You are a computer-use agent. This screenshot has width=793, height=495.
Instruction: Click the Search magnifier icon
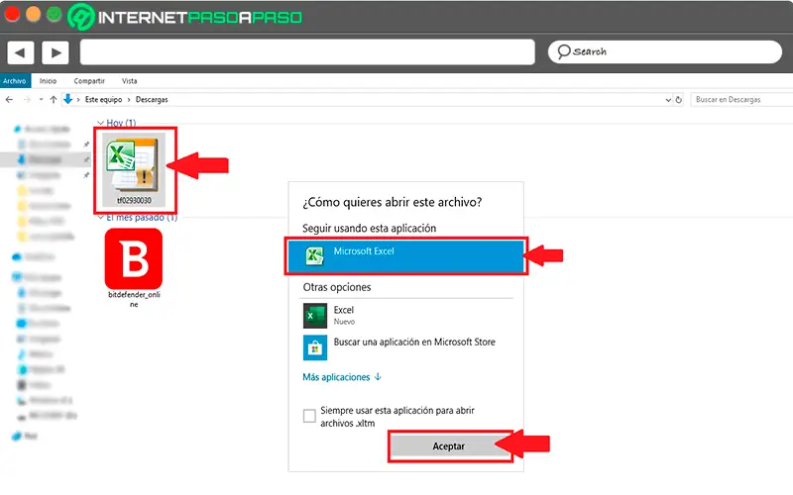tap(563, 52)
